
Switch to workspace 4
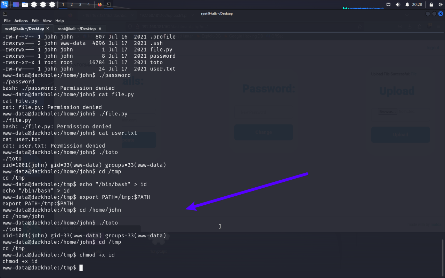click(x=88, y=5)
